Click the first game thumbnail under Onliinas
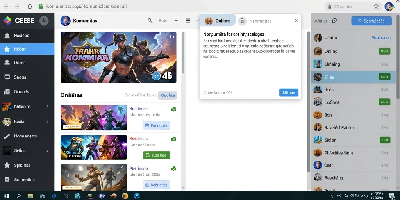Image resolution: width=400 pixels, height=200 pixels. 94,118
